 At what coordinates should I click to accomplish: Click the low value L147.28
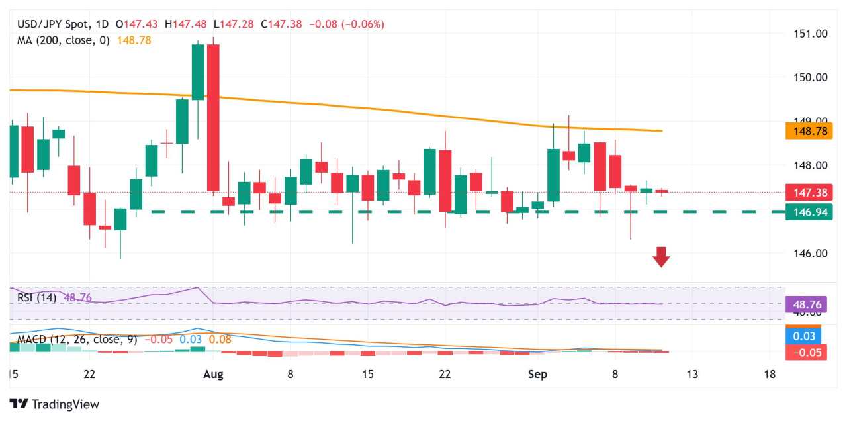point(235,24)
